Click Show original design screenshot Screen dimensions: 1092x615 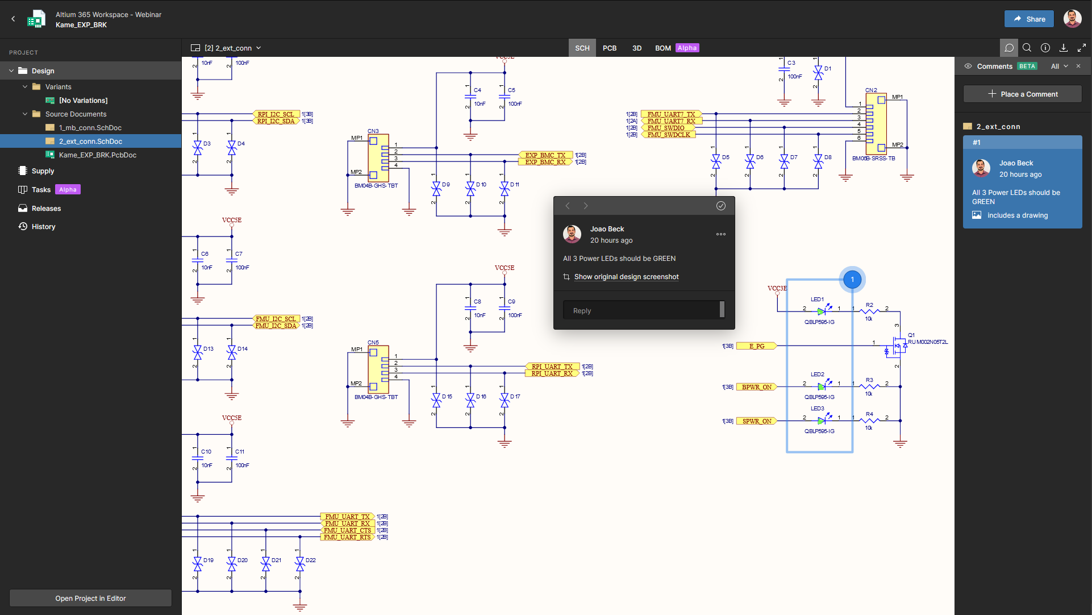click(x=626, y=277)
